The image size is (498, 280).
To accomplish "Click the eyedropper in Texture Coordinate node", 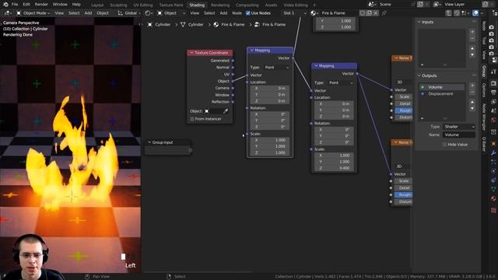I will (x=226, y=111).
